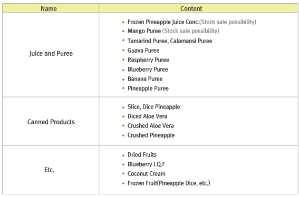Click Slice, Dice Pineapple item
The height and width of the screenshot is (197, 299).
pos(153,107)
